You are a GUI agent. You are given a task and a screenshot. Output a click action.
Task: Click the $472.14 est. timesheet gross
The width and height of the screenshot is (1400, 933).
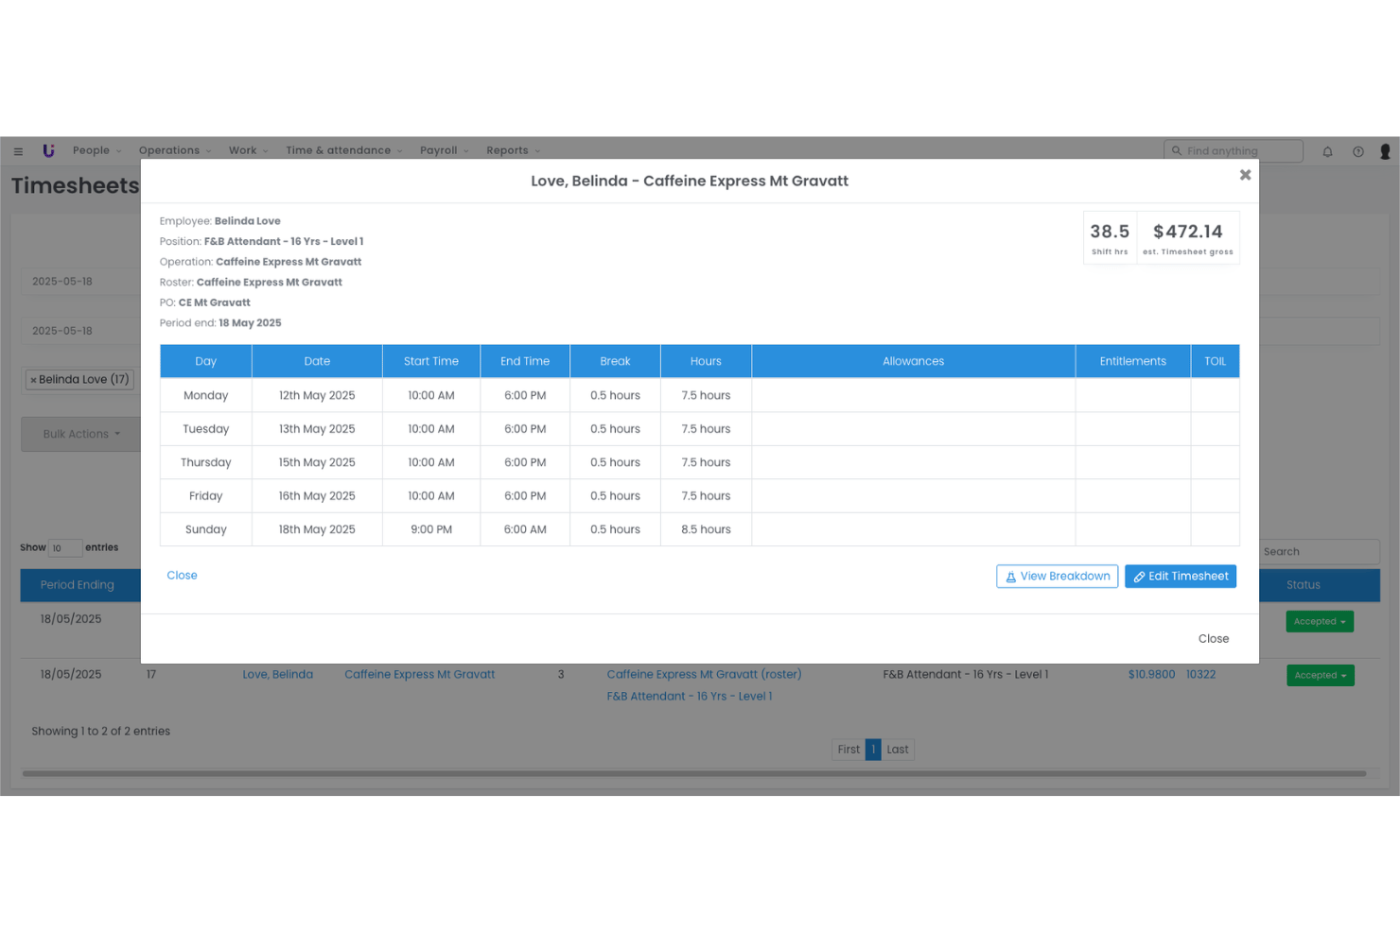click(x=1187, y=237)
